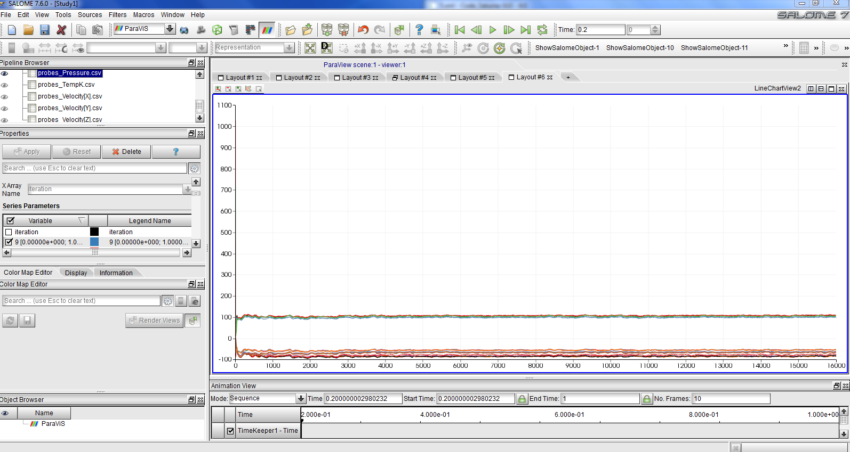Click the blue series color swatch

[94, 242]
